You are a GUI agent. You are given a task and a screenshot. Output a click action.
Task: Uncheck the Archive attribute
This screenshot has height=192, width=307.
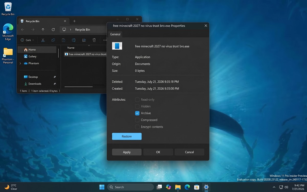tap(137, 113)
